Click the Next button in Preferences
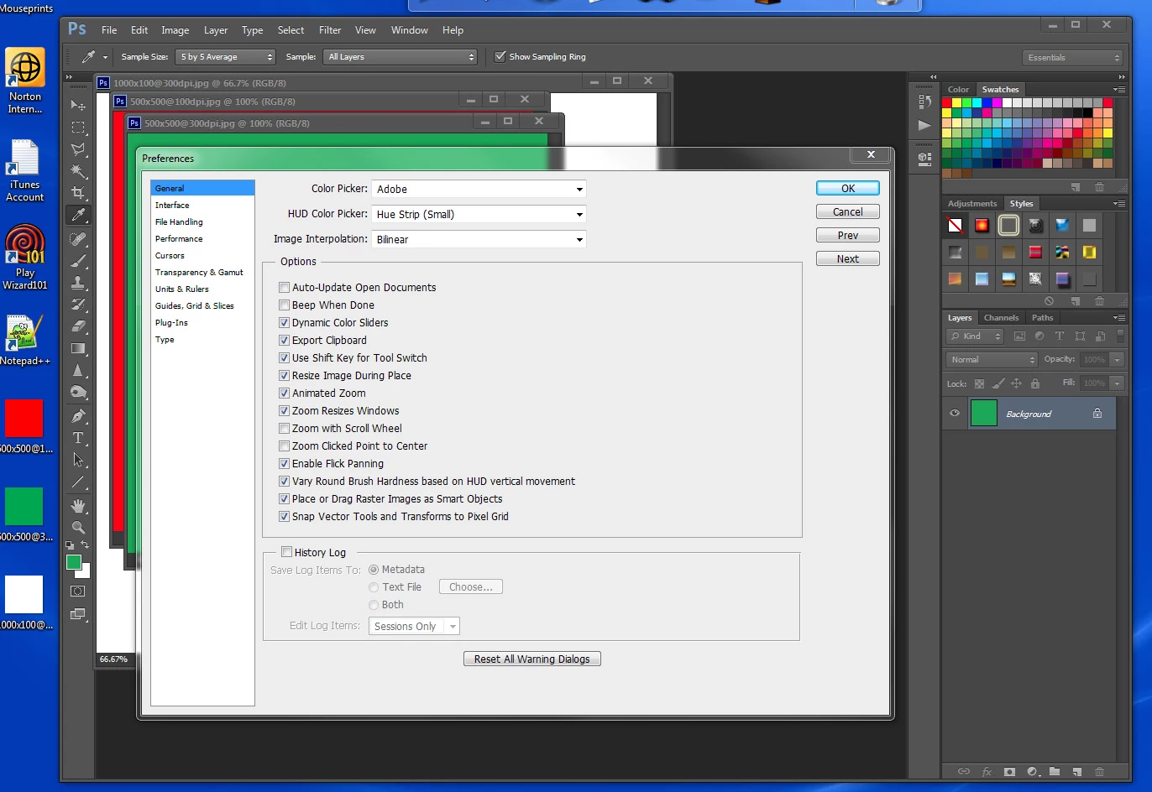Image resolution: width=1152 pixels, height=792 pixels. (x=848, y=259)
